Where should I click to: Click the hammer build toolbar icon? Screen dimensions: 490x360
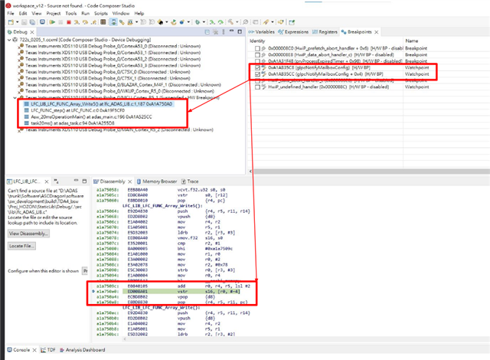pos(230,22)
